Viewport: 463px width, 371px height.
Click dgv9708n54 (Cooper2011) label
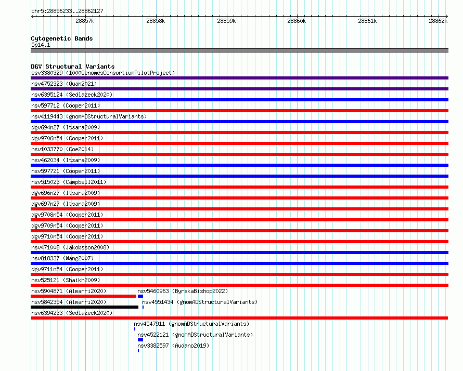(67, 215)
